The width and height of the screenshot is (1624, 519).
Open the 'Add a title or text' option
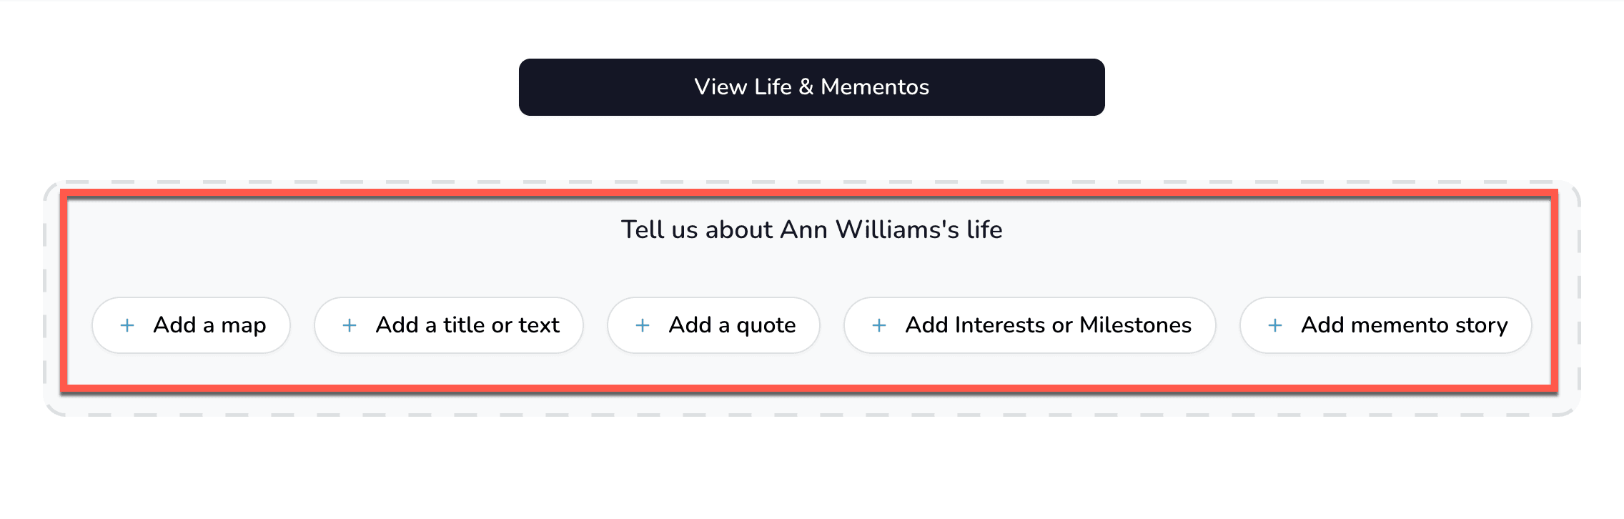point(448,325)
